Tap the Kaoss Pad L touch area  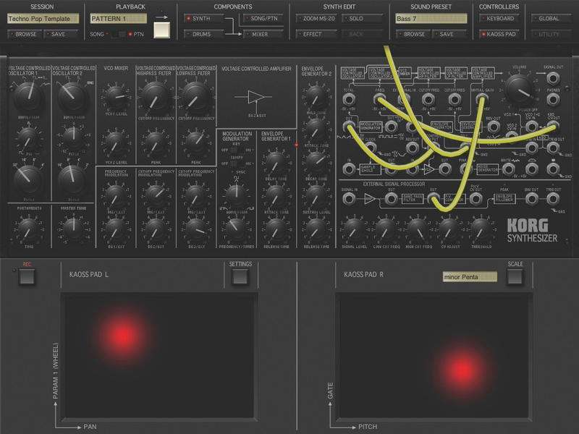point(160,357)
